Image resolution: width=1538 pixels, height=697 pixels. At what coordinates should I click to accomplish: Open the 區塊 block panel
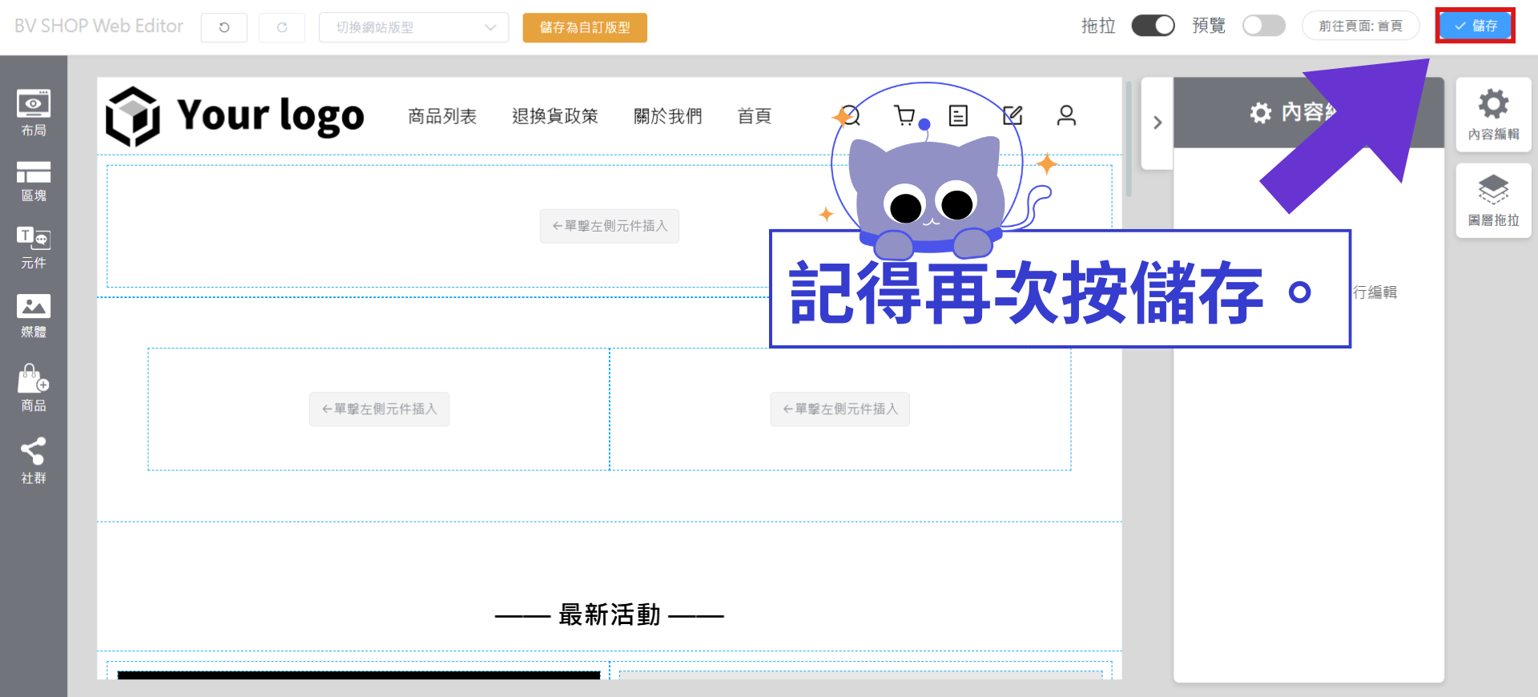tap(34, 181)
